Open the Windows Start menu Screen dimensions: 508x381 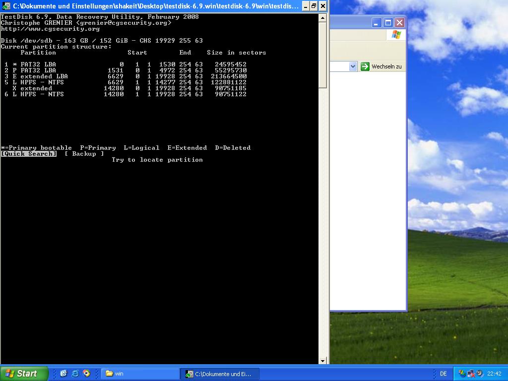(x=24, y=374)
